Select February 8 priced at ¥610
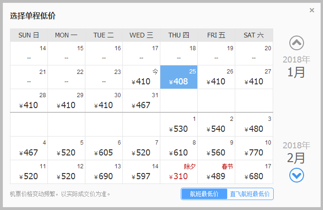This screenshot has width=323, height=210. pyautogui.click(x=179, y=148)
